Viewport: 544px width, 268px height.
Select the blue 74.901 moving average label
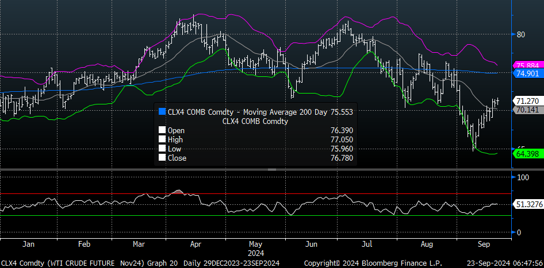click(528, 73)
